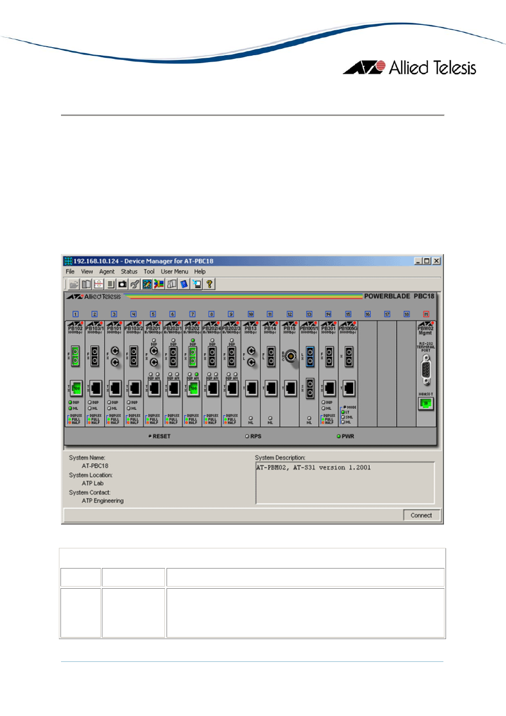Select slot number 12 label
Image resolution: width=506 pixels, height=716 pixels.
(290, 315)
